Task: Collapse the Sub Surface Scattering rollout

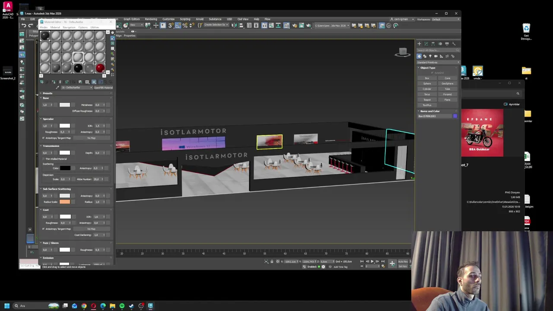Action: pyautogui.click(x=56, y=189)
